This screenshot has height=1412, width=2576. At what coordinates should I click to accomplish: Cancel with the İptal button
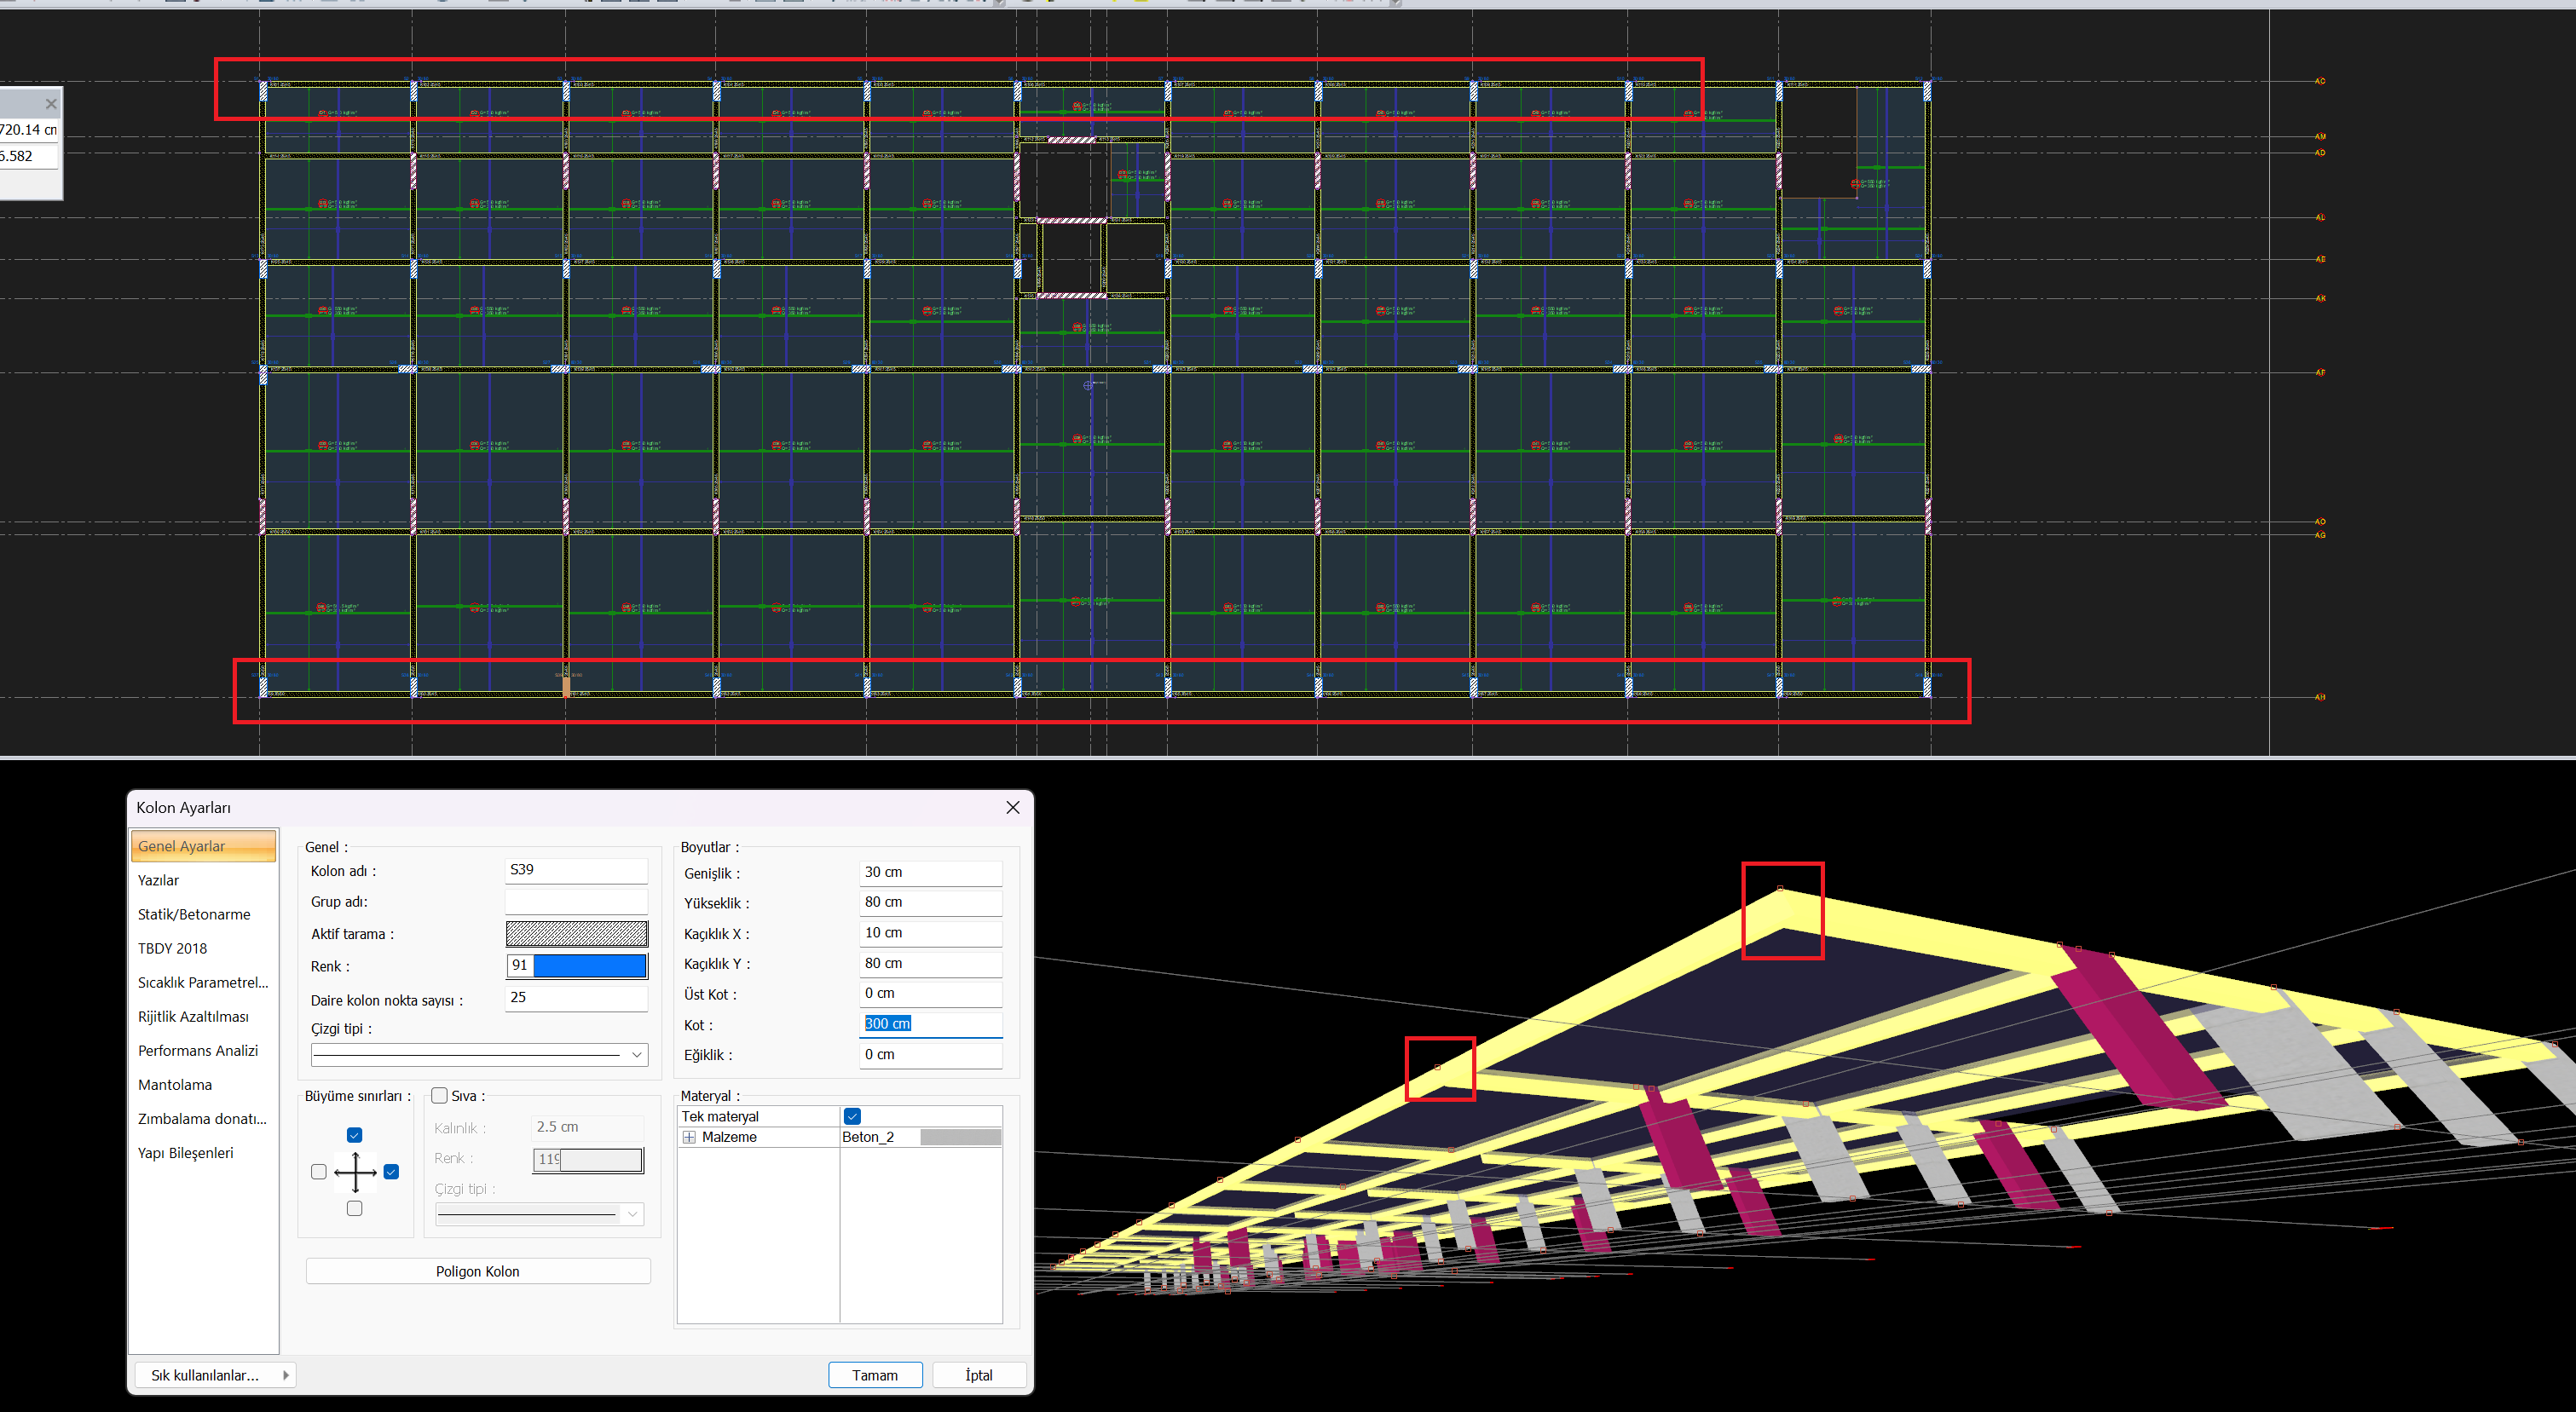click(979, 1375)
